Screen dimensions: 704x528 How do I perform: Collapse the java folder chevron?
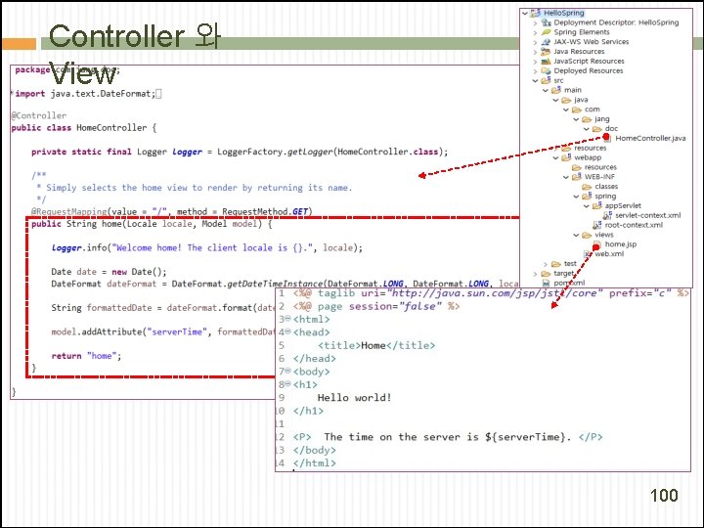pyautogui.click(x=555, y=100)
